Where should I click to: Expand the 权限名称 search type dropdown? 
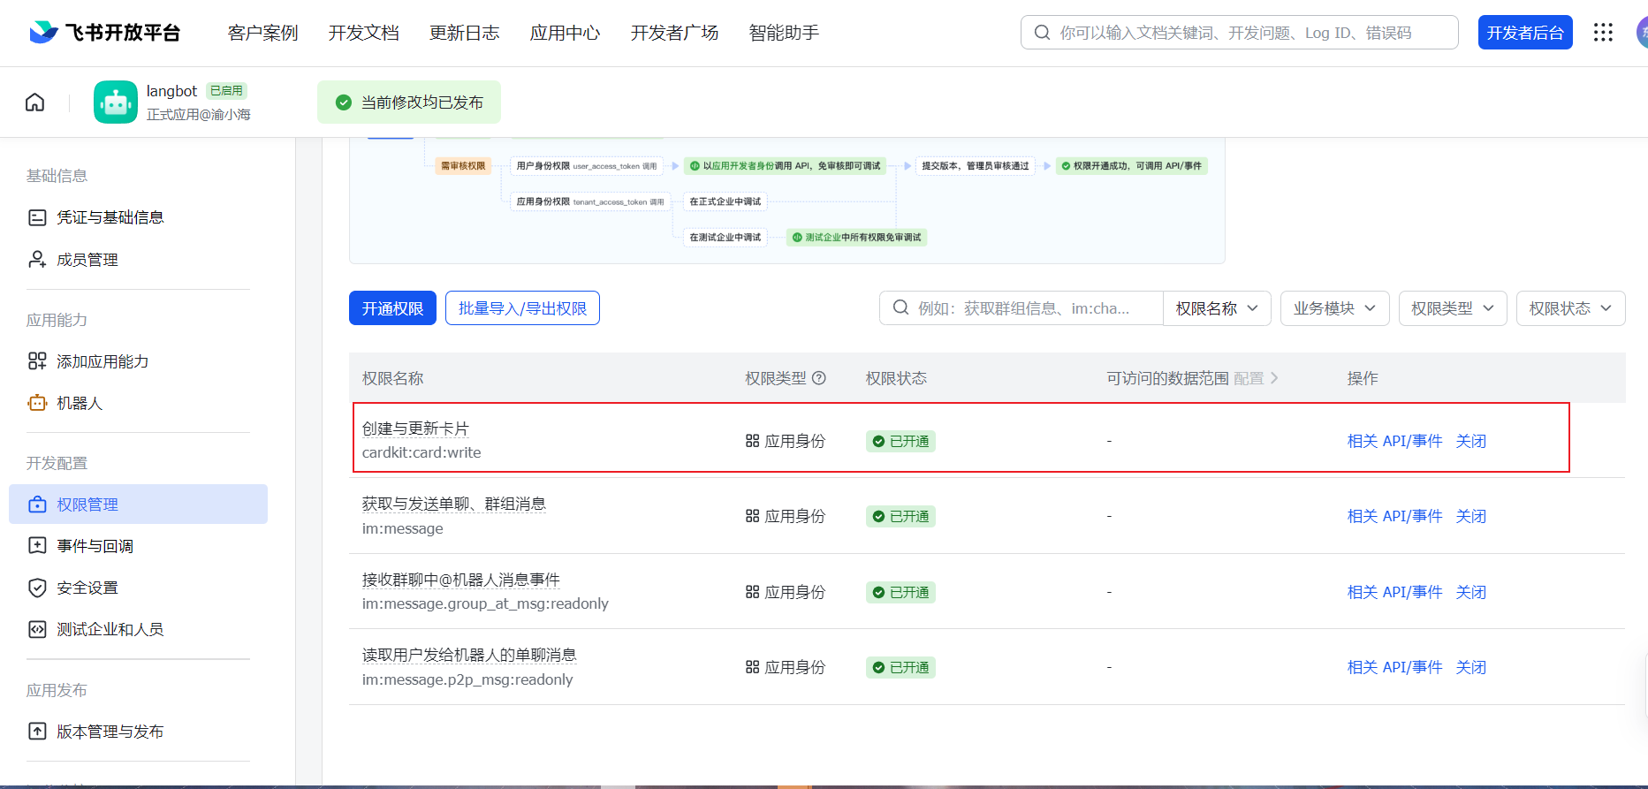pyautogui.click(x=1216, y=308)
